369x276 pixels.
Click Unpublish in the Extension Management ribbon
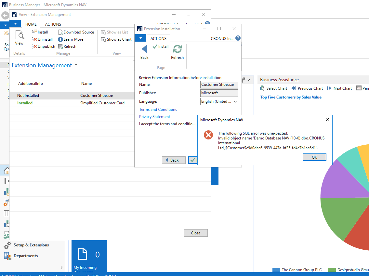tap(43, 46)
